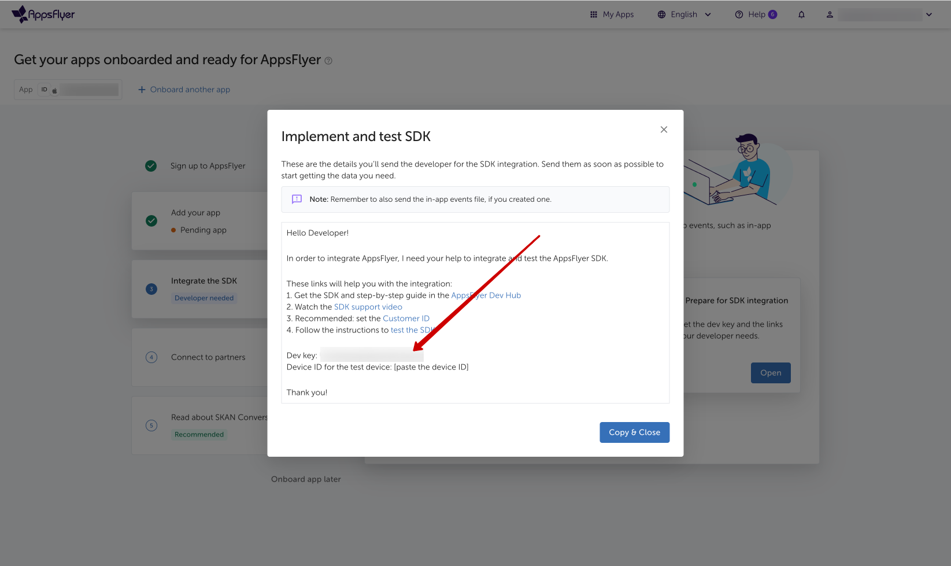Click the Developer needed tag

pos(204,298)
